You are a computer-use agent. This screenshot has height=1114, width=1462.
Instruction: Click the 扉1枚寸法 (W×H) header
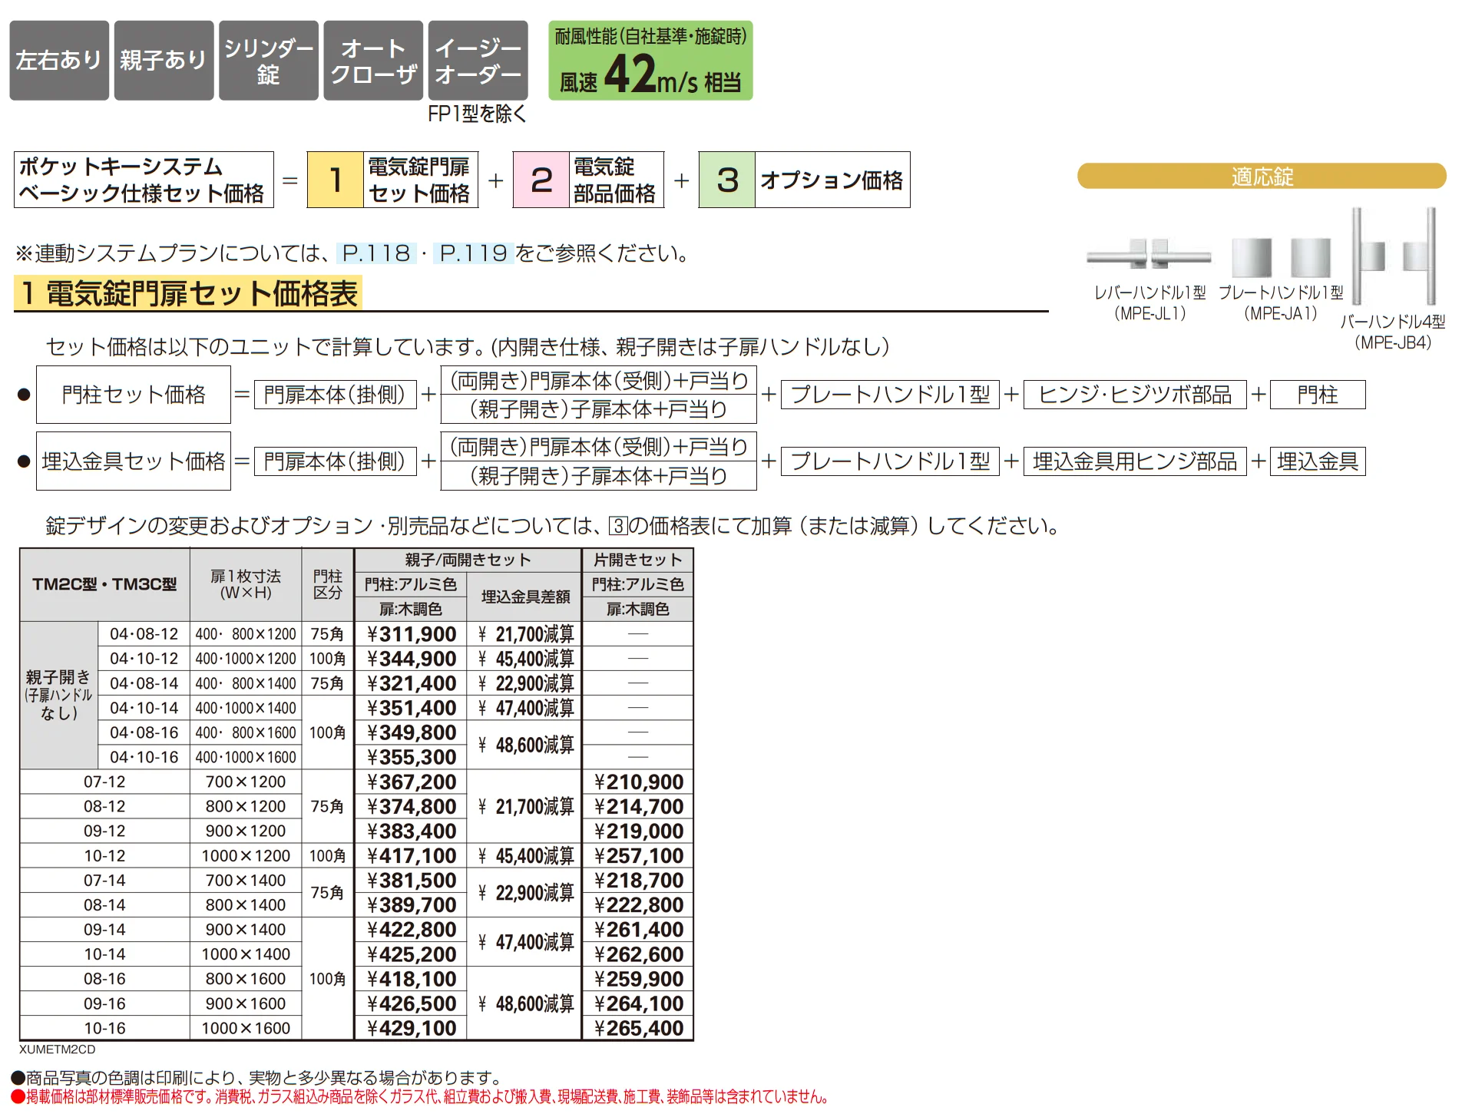tap(246, 584)
